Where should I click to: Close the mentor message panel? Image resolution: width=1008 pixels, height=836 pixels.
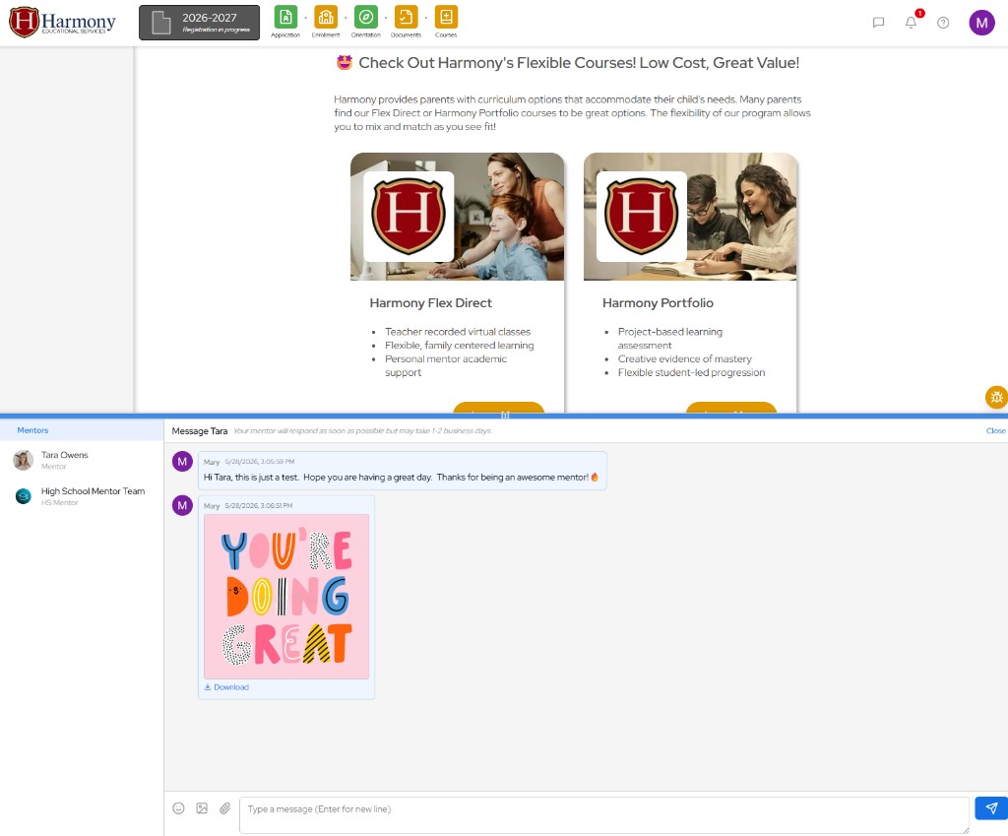[996, 431]
